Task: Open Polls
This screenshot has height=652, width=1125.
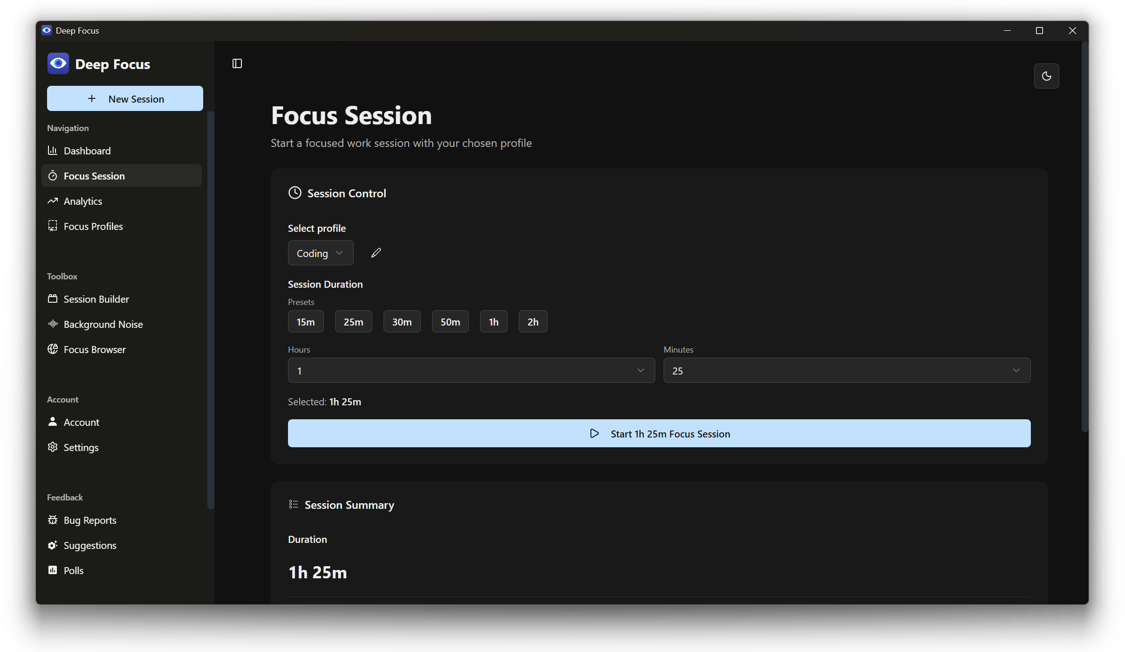Action: [122, 570]
